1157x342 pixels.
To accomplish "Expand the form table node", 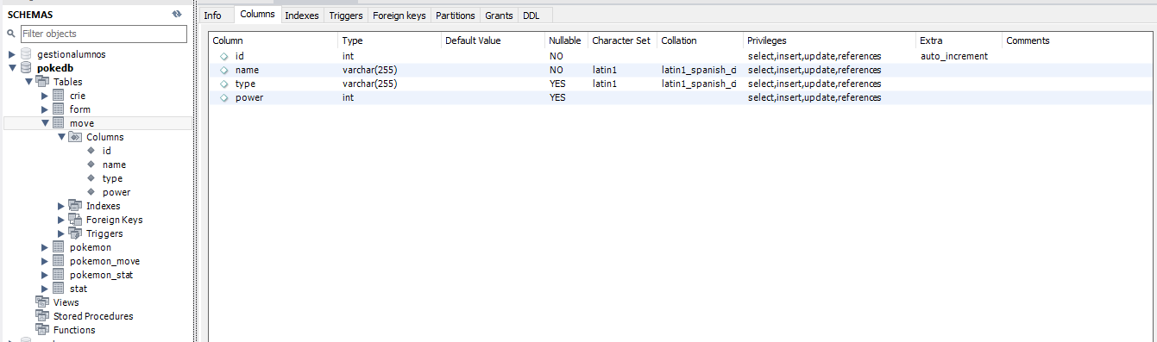I will coord(45,109).
